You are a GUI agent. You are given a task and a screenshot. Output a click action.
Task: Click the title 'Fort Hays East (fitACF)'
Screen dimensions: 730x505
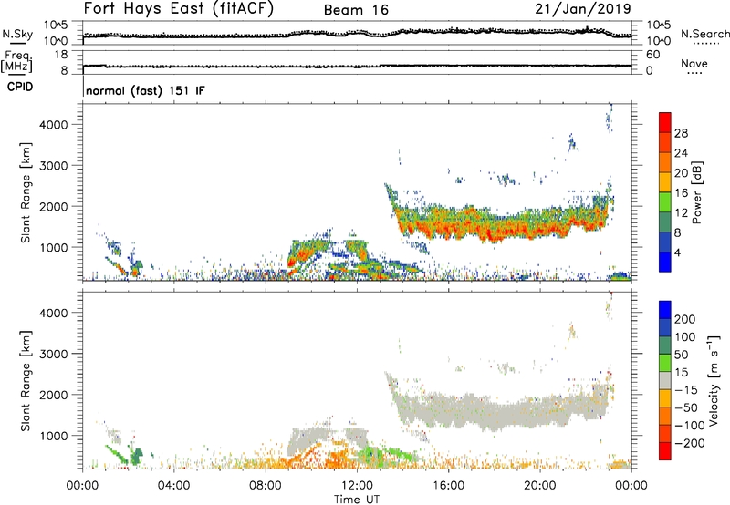[x=178, y=8]
